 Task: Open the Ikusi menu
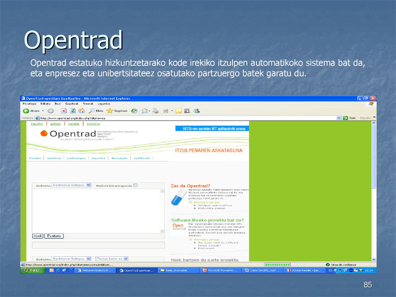pos(58,104)
